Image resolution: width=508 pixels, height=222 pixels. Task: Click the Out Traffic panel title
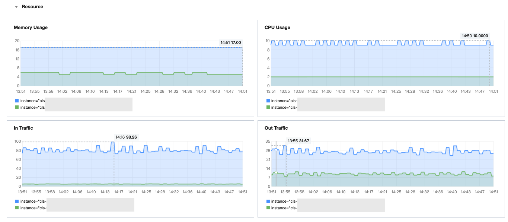(x=276, y=128)
